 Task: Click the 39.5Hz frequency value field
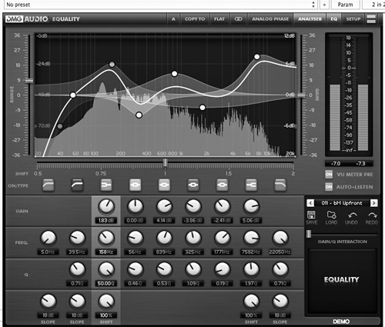click(77, 252)
